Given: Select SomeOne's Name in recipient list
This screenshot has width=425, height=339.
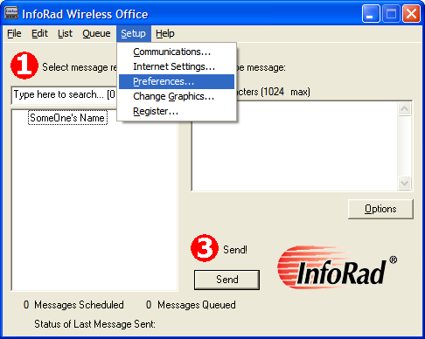Looking at the screenshot, I should [67, 118].
